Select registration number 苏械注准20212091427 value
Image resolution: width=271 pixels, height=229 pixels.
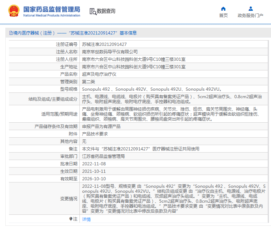pyautogui.click(x=104, y=44)
